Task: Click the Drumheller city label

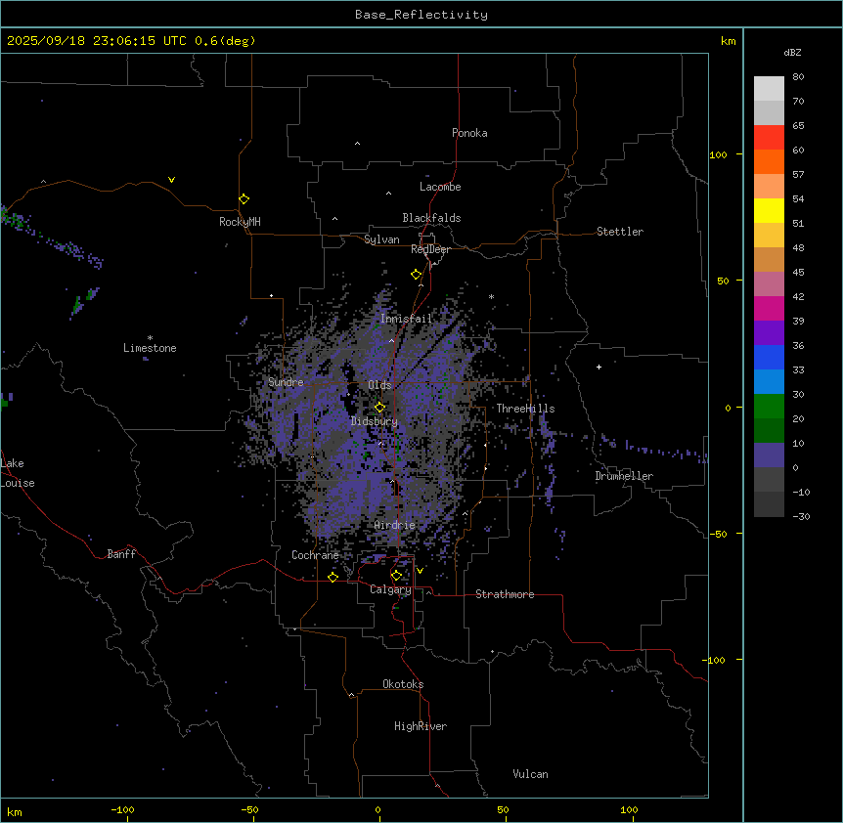Action: coord(624,476)
